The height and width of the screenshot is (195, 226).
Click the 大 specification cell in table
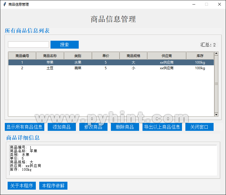(x=133, y=62)
